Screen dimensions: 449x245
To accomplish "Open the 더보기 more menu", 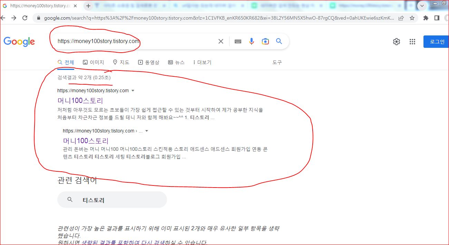I will tap(202, 62).
